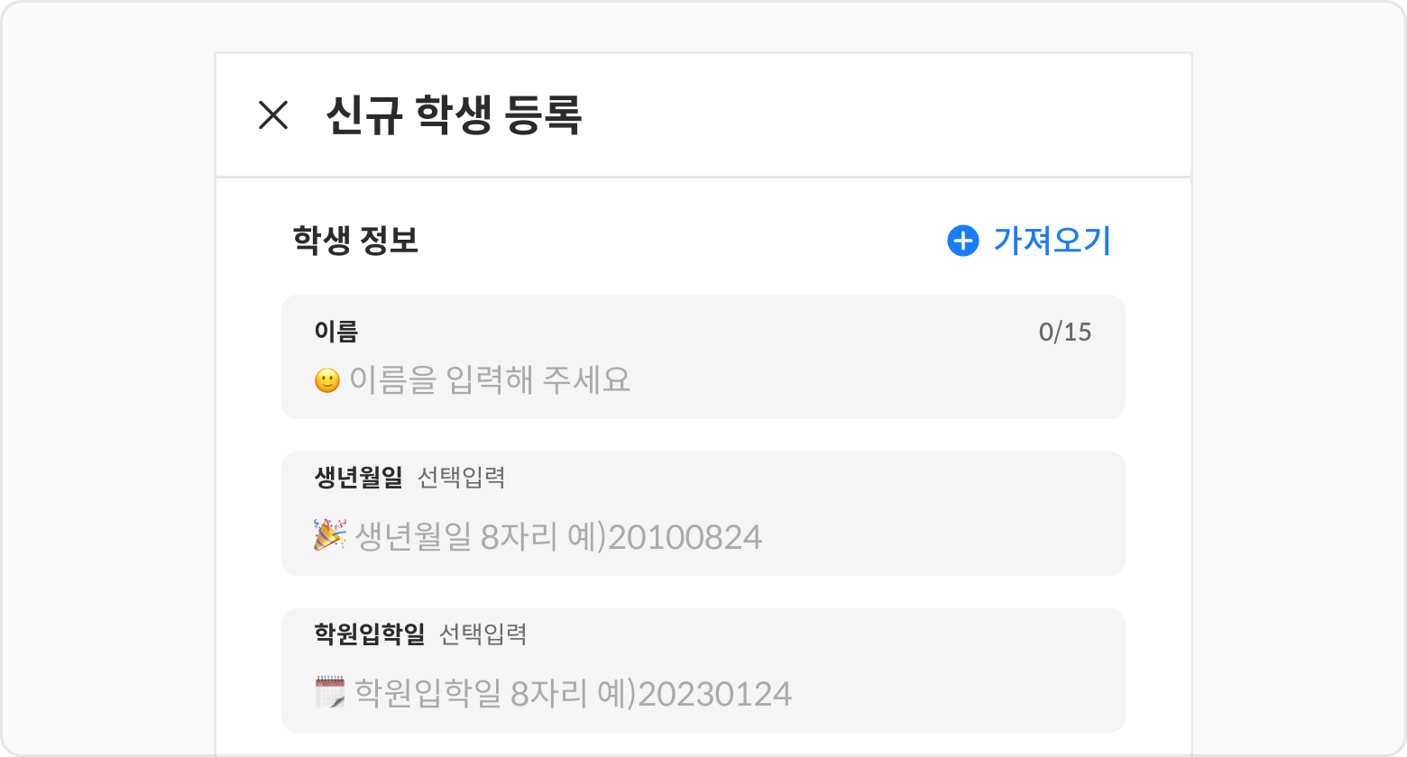Focus the 이름을 입력해 주세요 placeholder
The width and height of the screenshot is (1407, 757).
pyautogui.click(x=490, y=380)
